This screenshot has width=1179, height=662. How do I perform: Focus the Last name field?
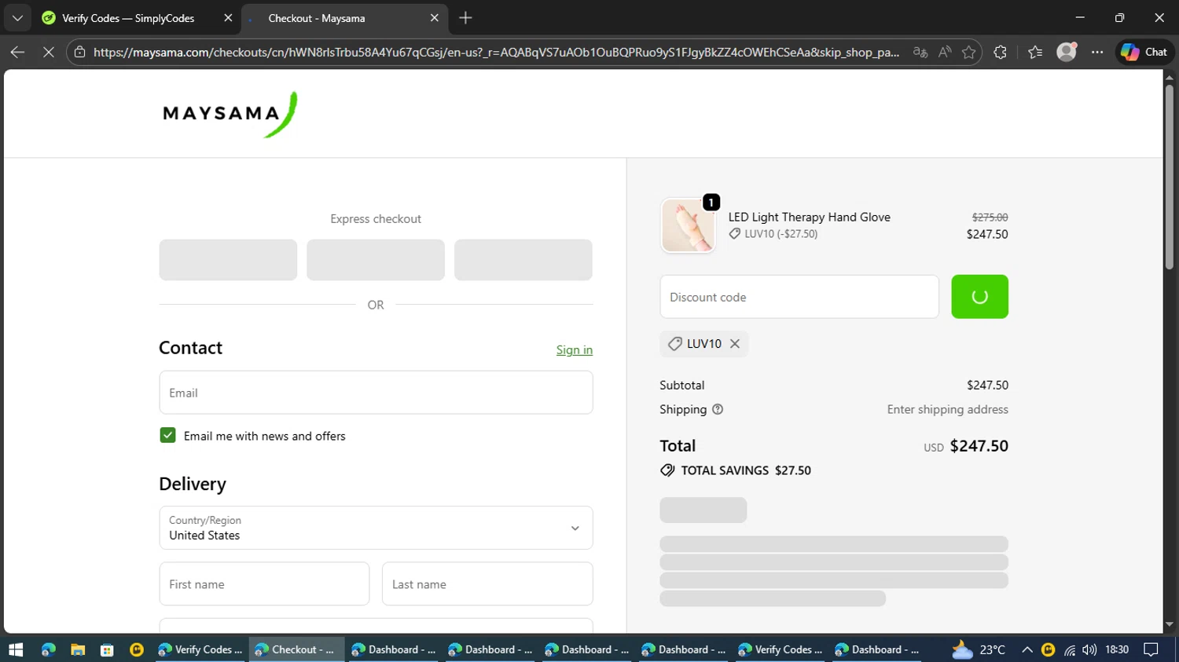[487, 583]
